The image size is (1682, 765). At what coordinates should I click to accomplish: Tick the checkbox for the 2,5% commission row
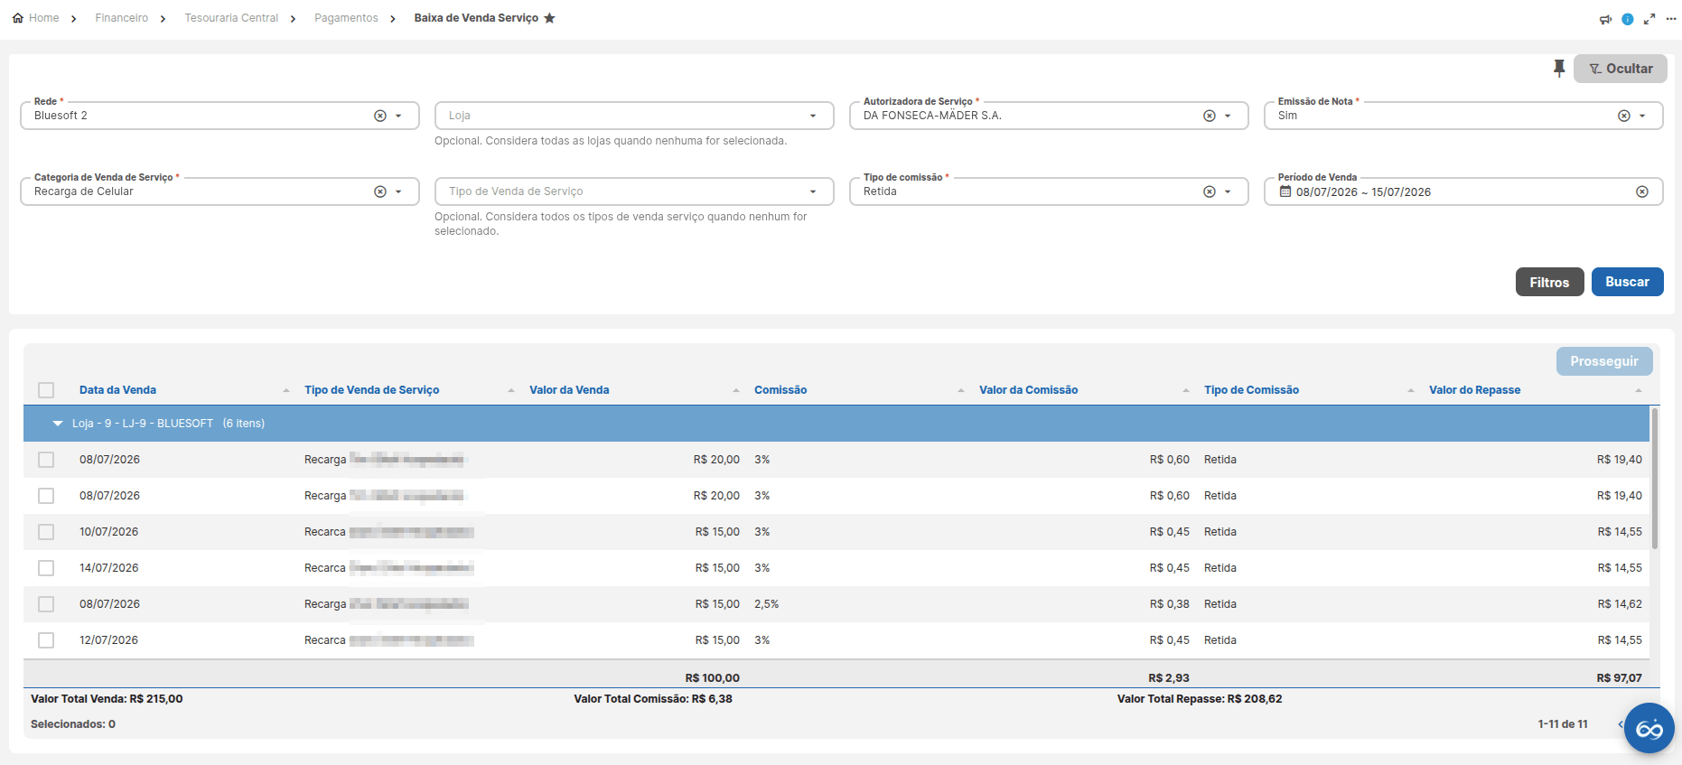coord(46,604)
